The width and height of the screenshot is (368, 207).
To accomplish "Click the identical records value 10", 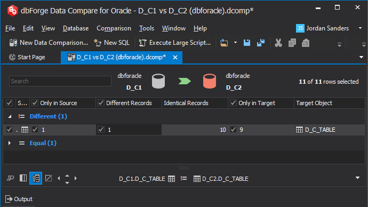I will (223, 130).
